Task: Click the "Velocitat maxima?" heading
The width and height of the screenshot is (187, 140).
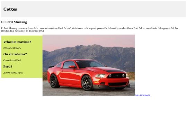Action: point(17,42)
